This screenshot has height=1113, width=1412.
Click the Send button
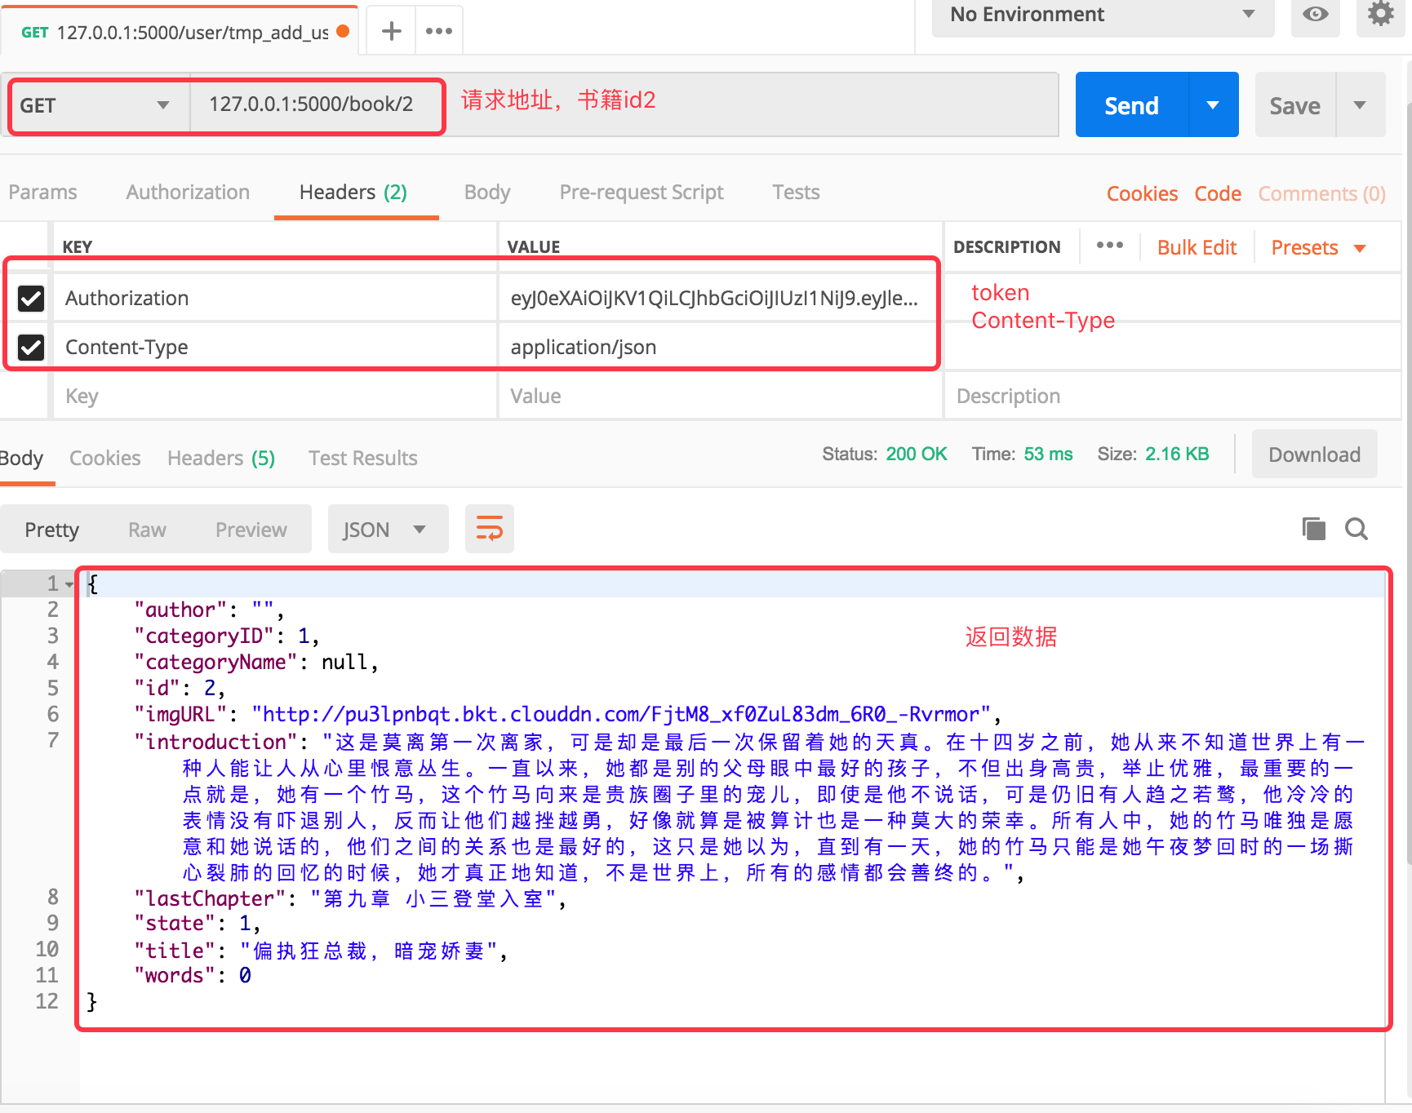(1131, 104)
